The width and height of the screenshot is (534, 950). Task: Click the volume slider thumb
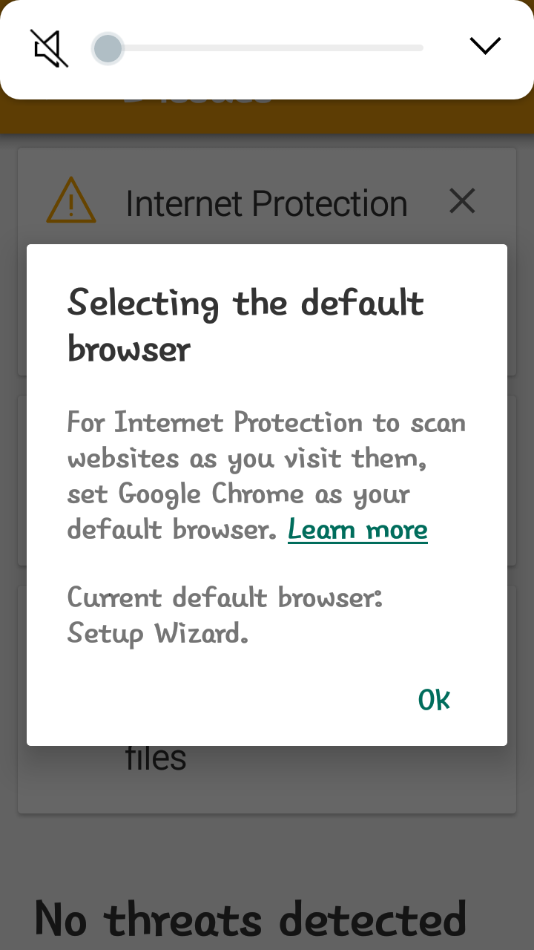108,49
